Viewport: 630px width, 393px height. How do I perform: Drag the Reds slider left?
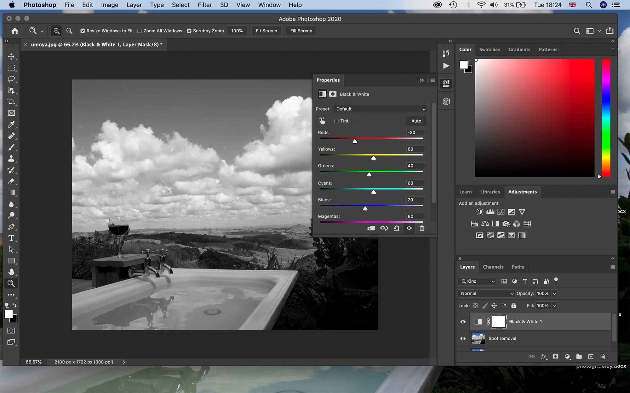click(x=355, y=141)
